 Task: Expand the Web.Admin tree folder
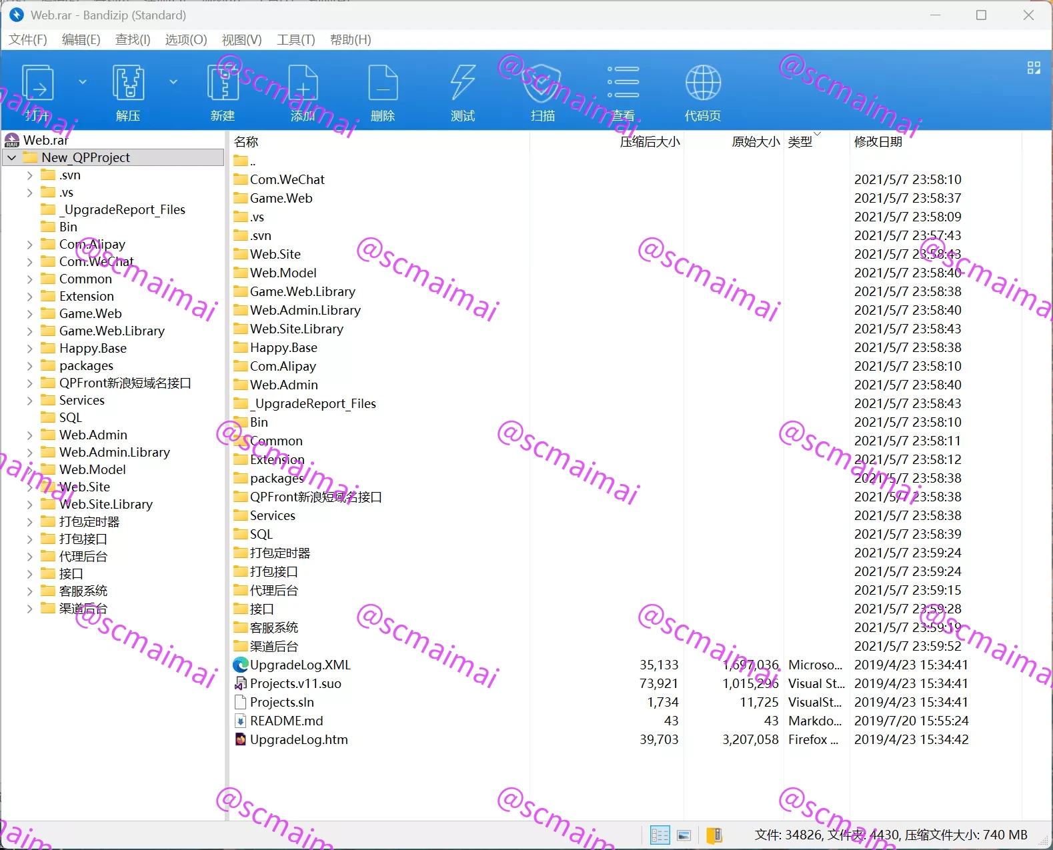29,435
